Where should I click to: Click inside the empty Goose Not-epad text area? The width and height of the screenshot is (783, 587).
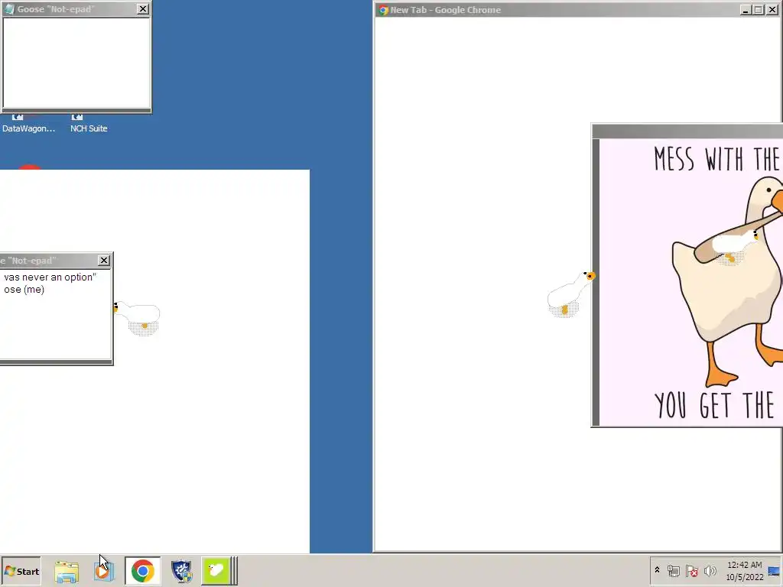pyautogui.click(x=76, y=63)
